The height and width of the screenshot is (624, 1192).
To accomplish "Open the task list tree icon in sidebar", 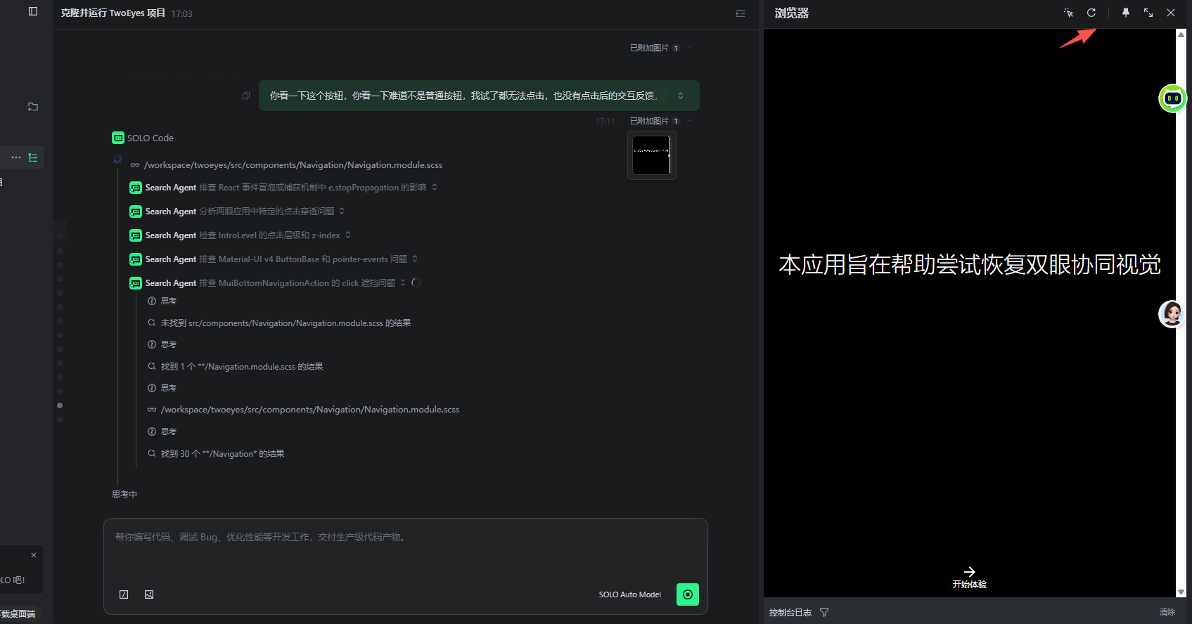I will tap(33, 157).
